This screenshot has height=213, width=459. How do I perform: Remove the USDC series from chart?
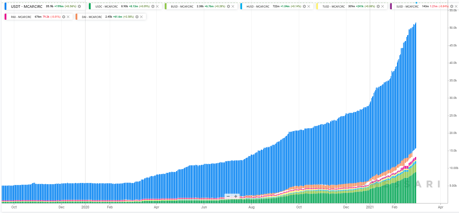[157, 6]
